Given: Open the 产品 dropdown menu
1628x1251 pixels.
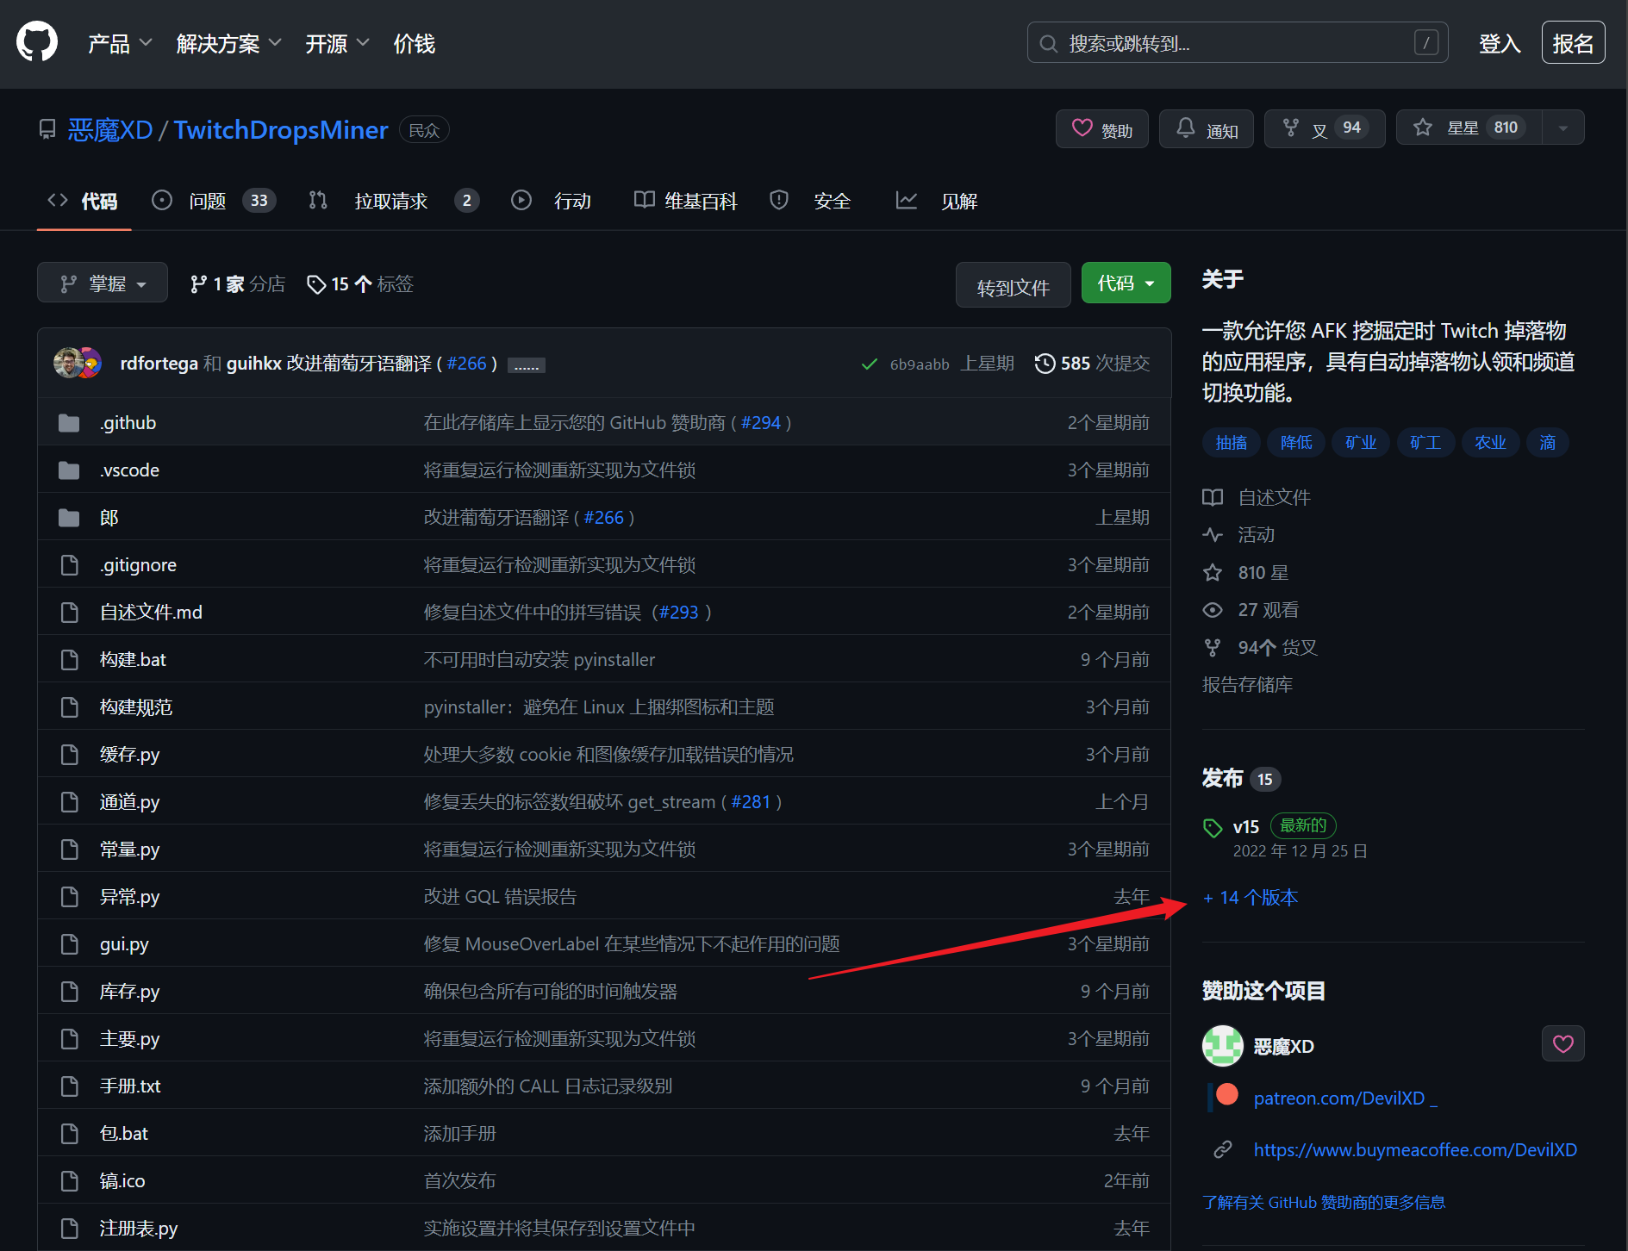Looking at the screenshot, I should coord(120,43).
